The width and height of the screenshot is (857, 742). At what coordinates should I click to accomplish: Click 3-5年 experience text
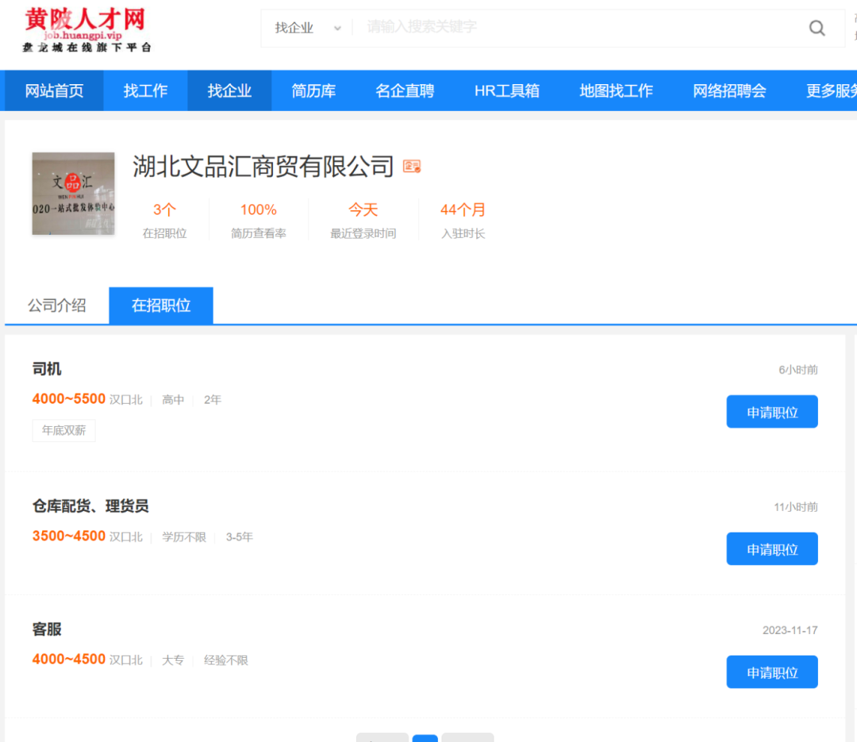click(x=240, y=537)
